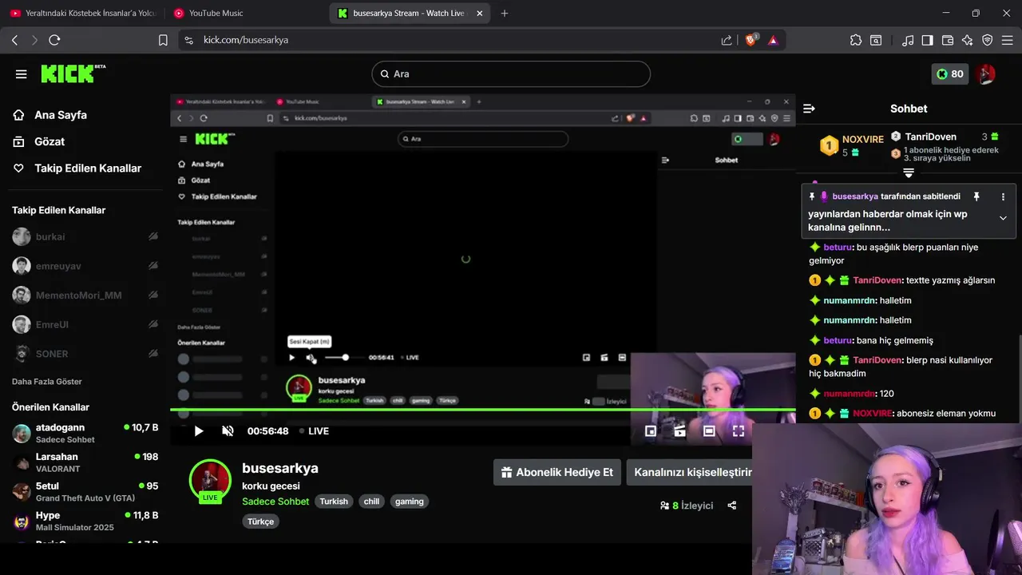Expand the pinned chat message
This screenshot has width=1022, height=575.
click(1003, 218)
